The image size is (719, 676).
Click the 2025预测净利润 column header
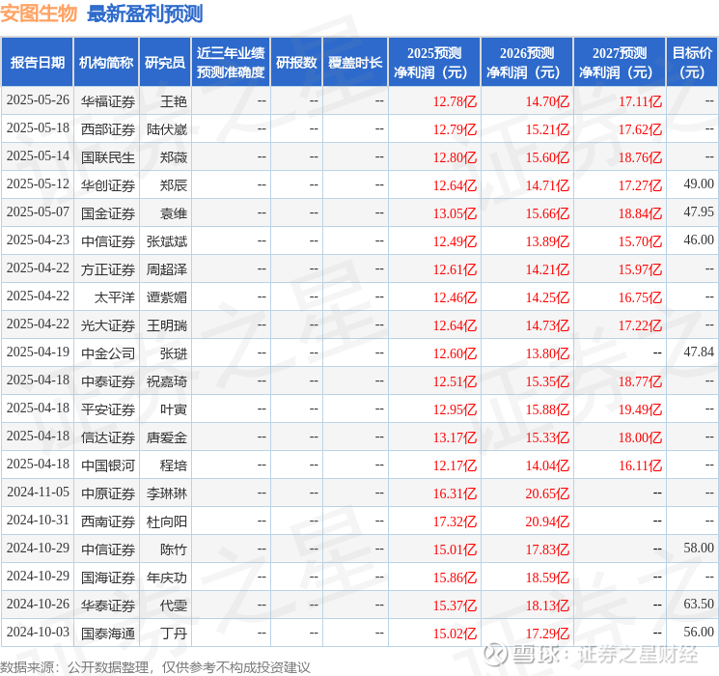coord(434,62)
